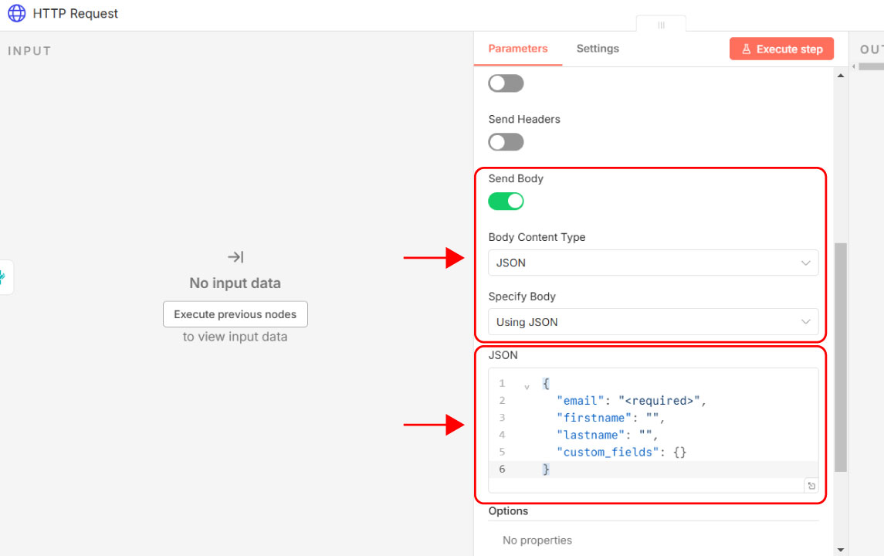This screenshot has width=884, height=556.
Task: Select the Parameters tab
Action: coord(518,49)
